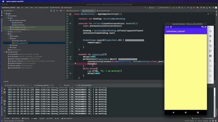Take emulator screenshot with camera icon

pyautogui.click(x=211, y=56)
